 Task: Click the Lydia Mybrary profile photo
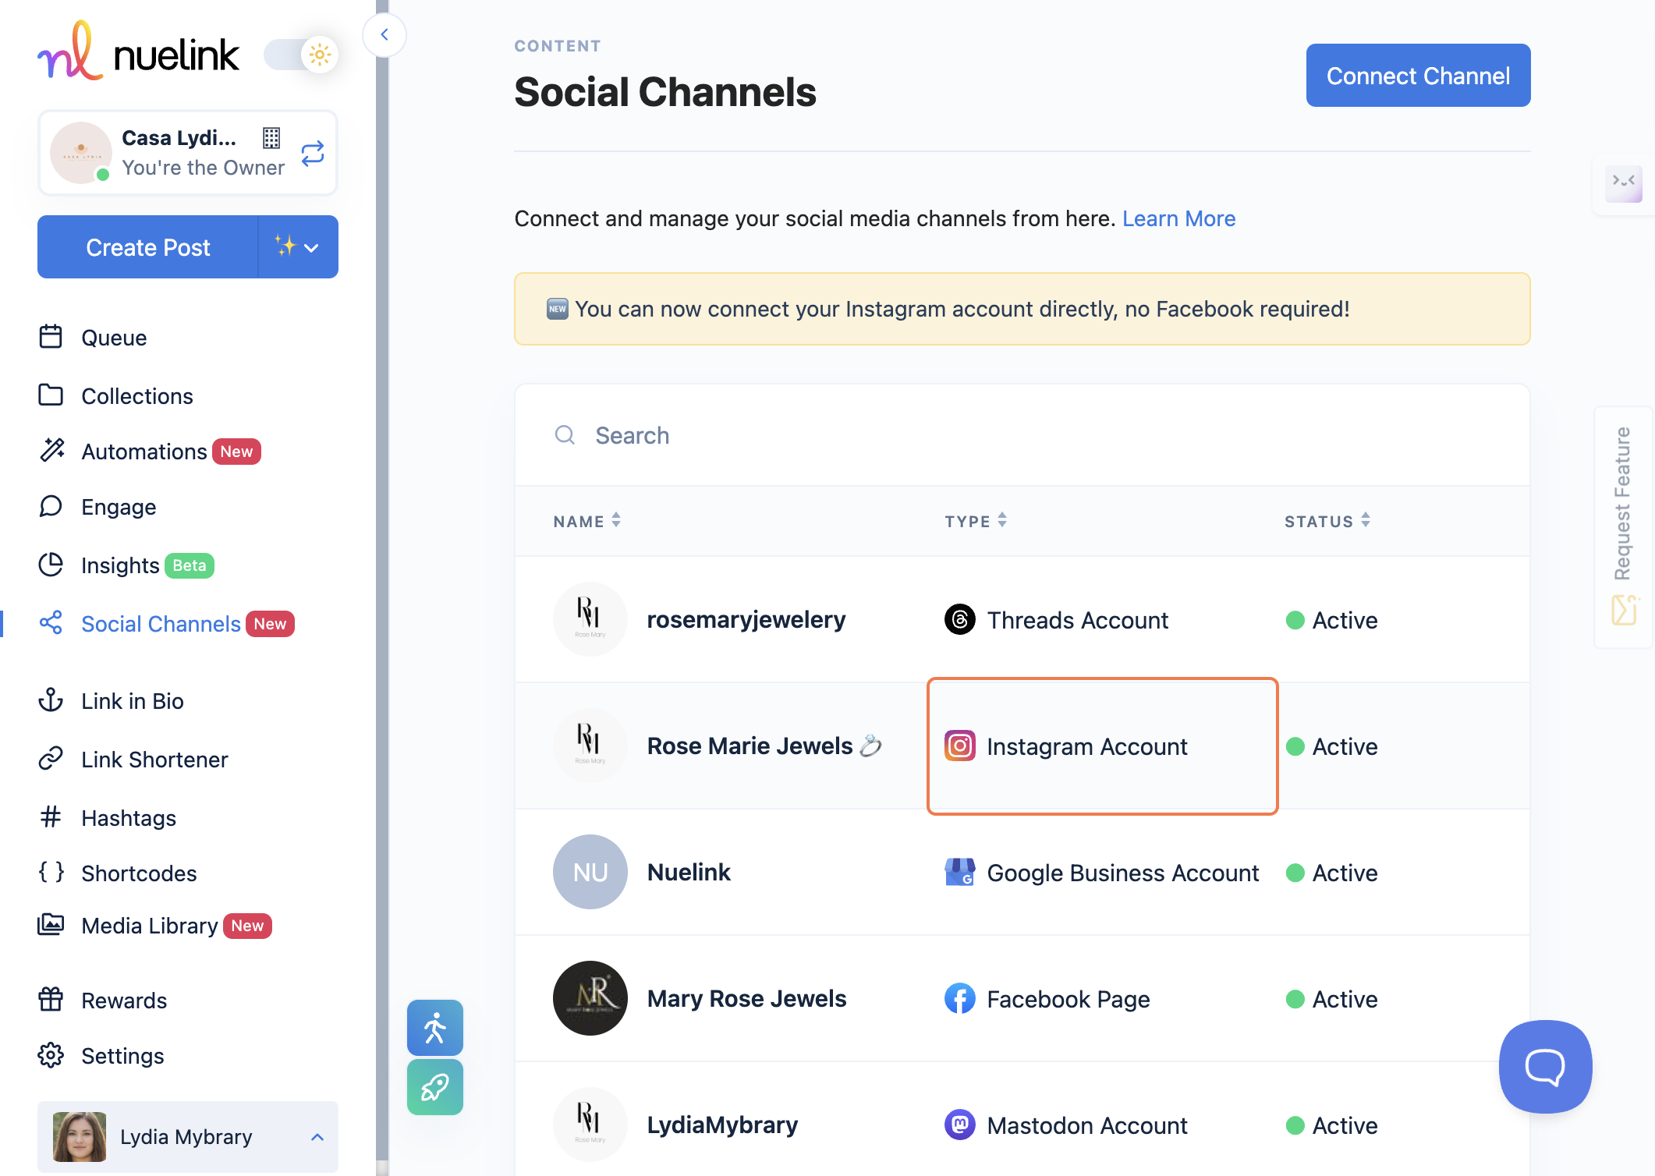tap(80, 1137)
